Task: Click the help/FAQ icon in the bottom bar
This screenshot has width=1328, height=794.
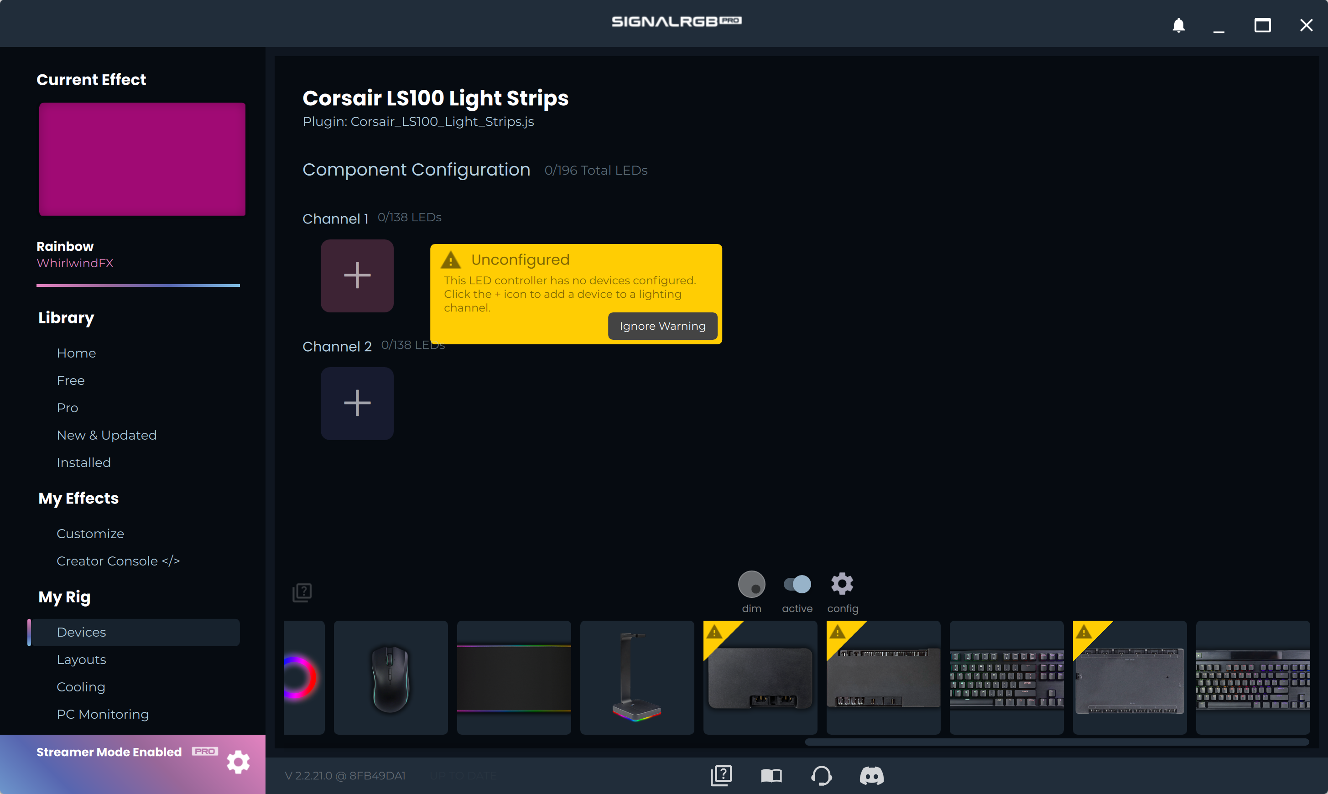Action: [721, 775]
